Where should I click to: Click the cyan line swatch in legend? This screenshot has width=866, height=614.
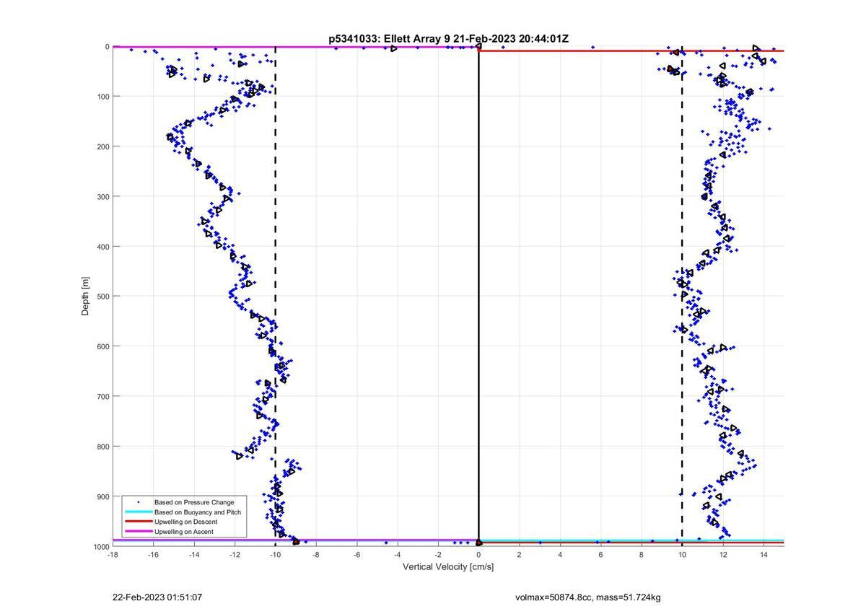(x=138, y=512)
